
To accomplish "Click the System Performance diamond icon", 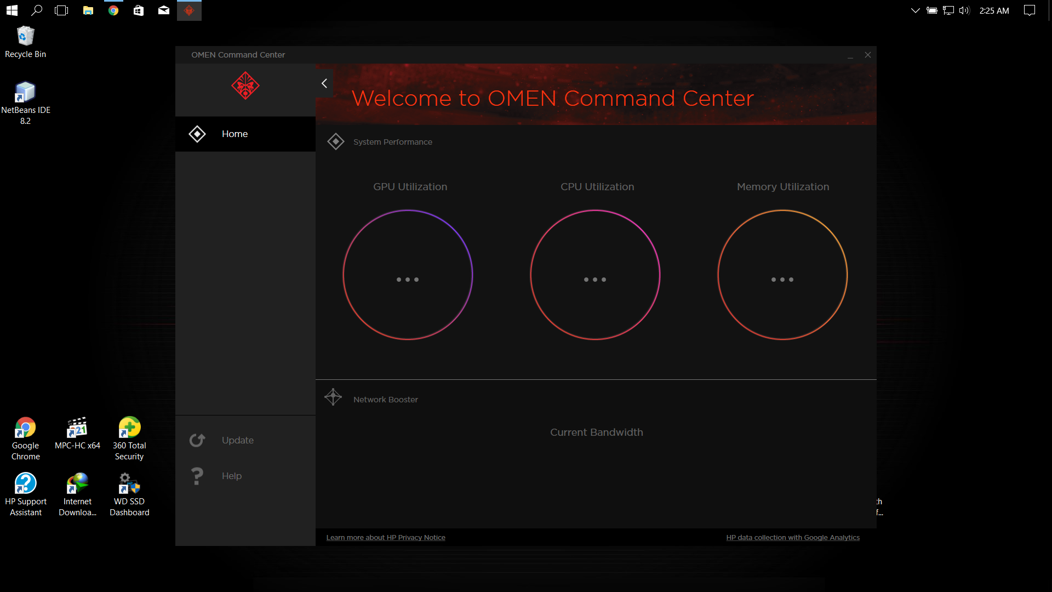I will click(x=335, y=141).
